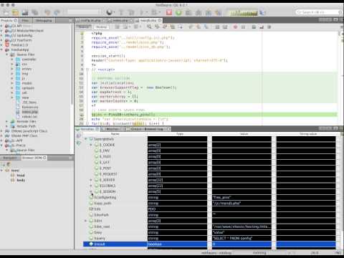Image resolution: width=344 pixels, height=258 pixels.
Task: Expand the $GLOBALS variable
Action: click(x=91, y=186)
